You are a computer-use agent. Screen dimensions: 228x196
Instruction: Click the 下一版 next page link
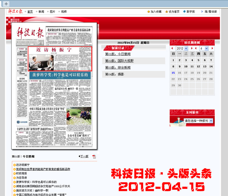84,156
